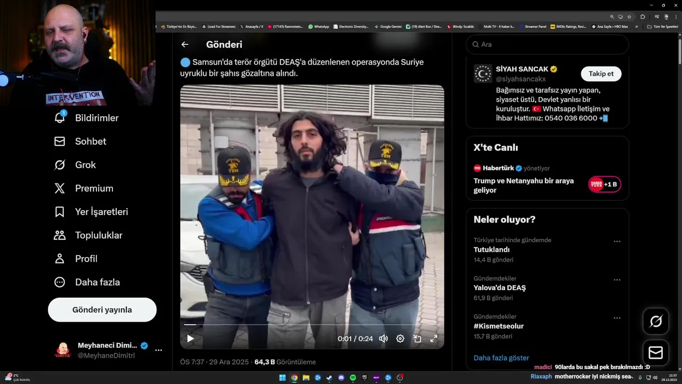
Task: Open the Electronic Diversity bookmark
Action: tap(351, 26)
